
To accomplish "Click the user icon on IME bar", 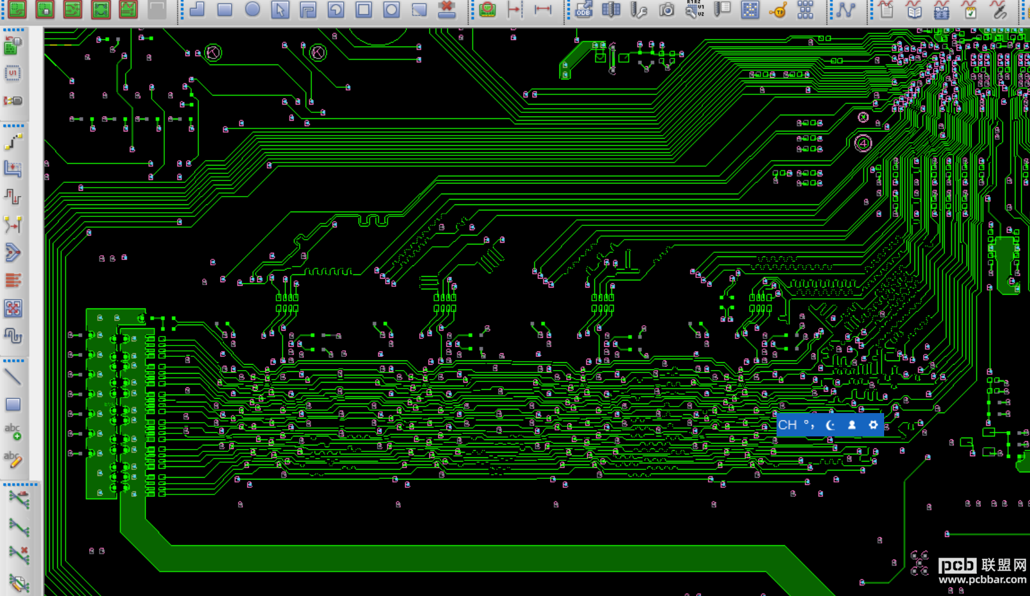I will coord(852,425).
